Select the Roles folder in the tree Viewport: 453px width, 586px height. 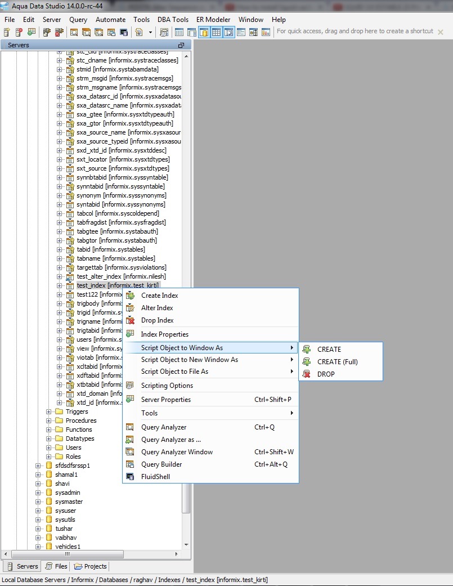pos(73,457)
